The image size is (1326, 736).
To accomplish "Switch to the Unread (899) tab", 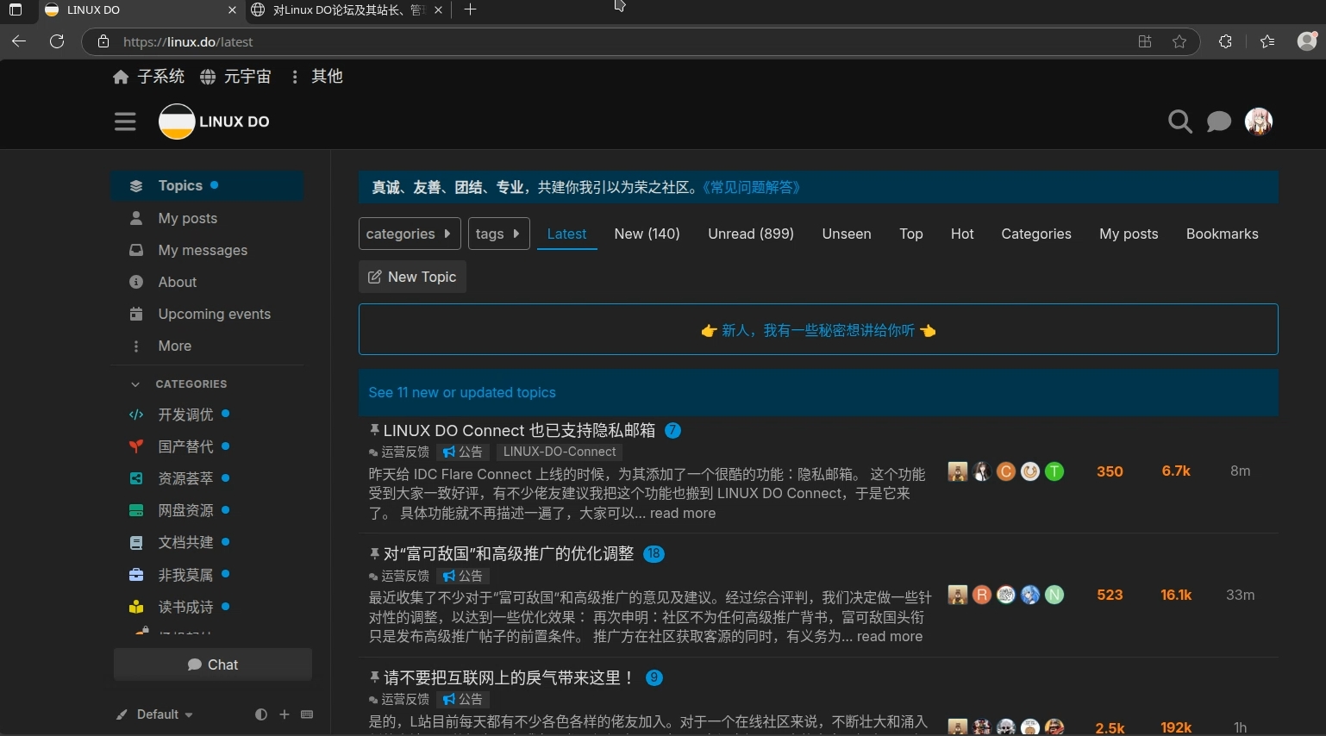I will point(750,234).
